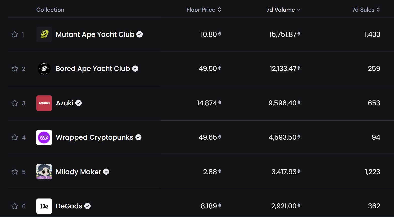
Task: Click the Collection column header
Action: coord(50,10)
